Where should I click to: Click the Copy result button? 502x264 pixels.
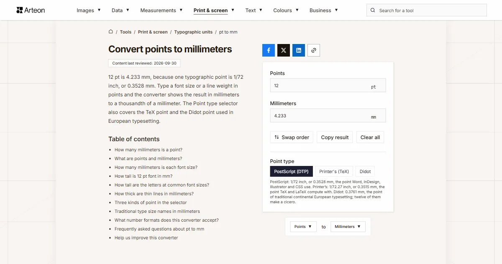pos(335,137)
